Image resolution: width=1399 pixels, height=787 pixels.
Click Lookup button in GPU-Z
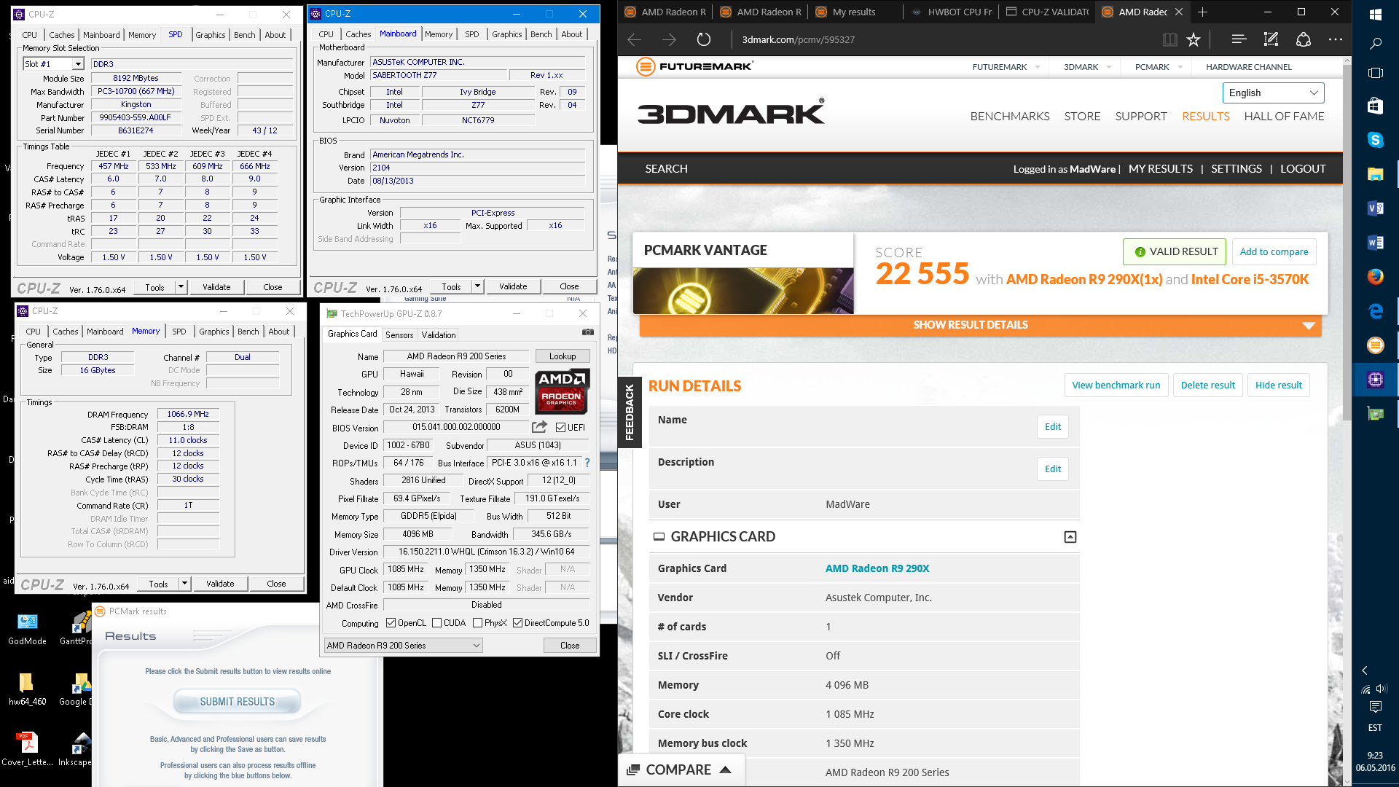point(563,356)
